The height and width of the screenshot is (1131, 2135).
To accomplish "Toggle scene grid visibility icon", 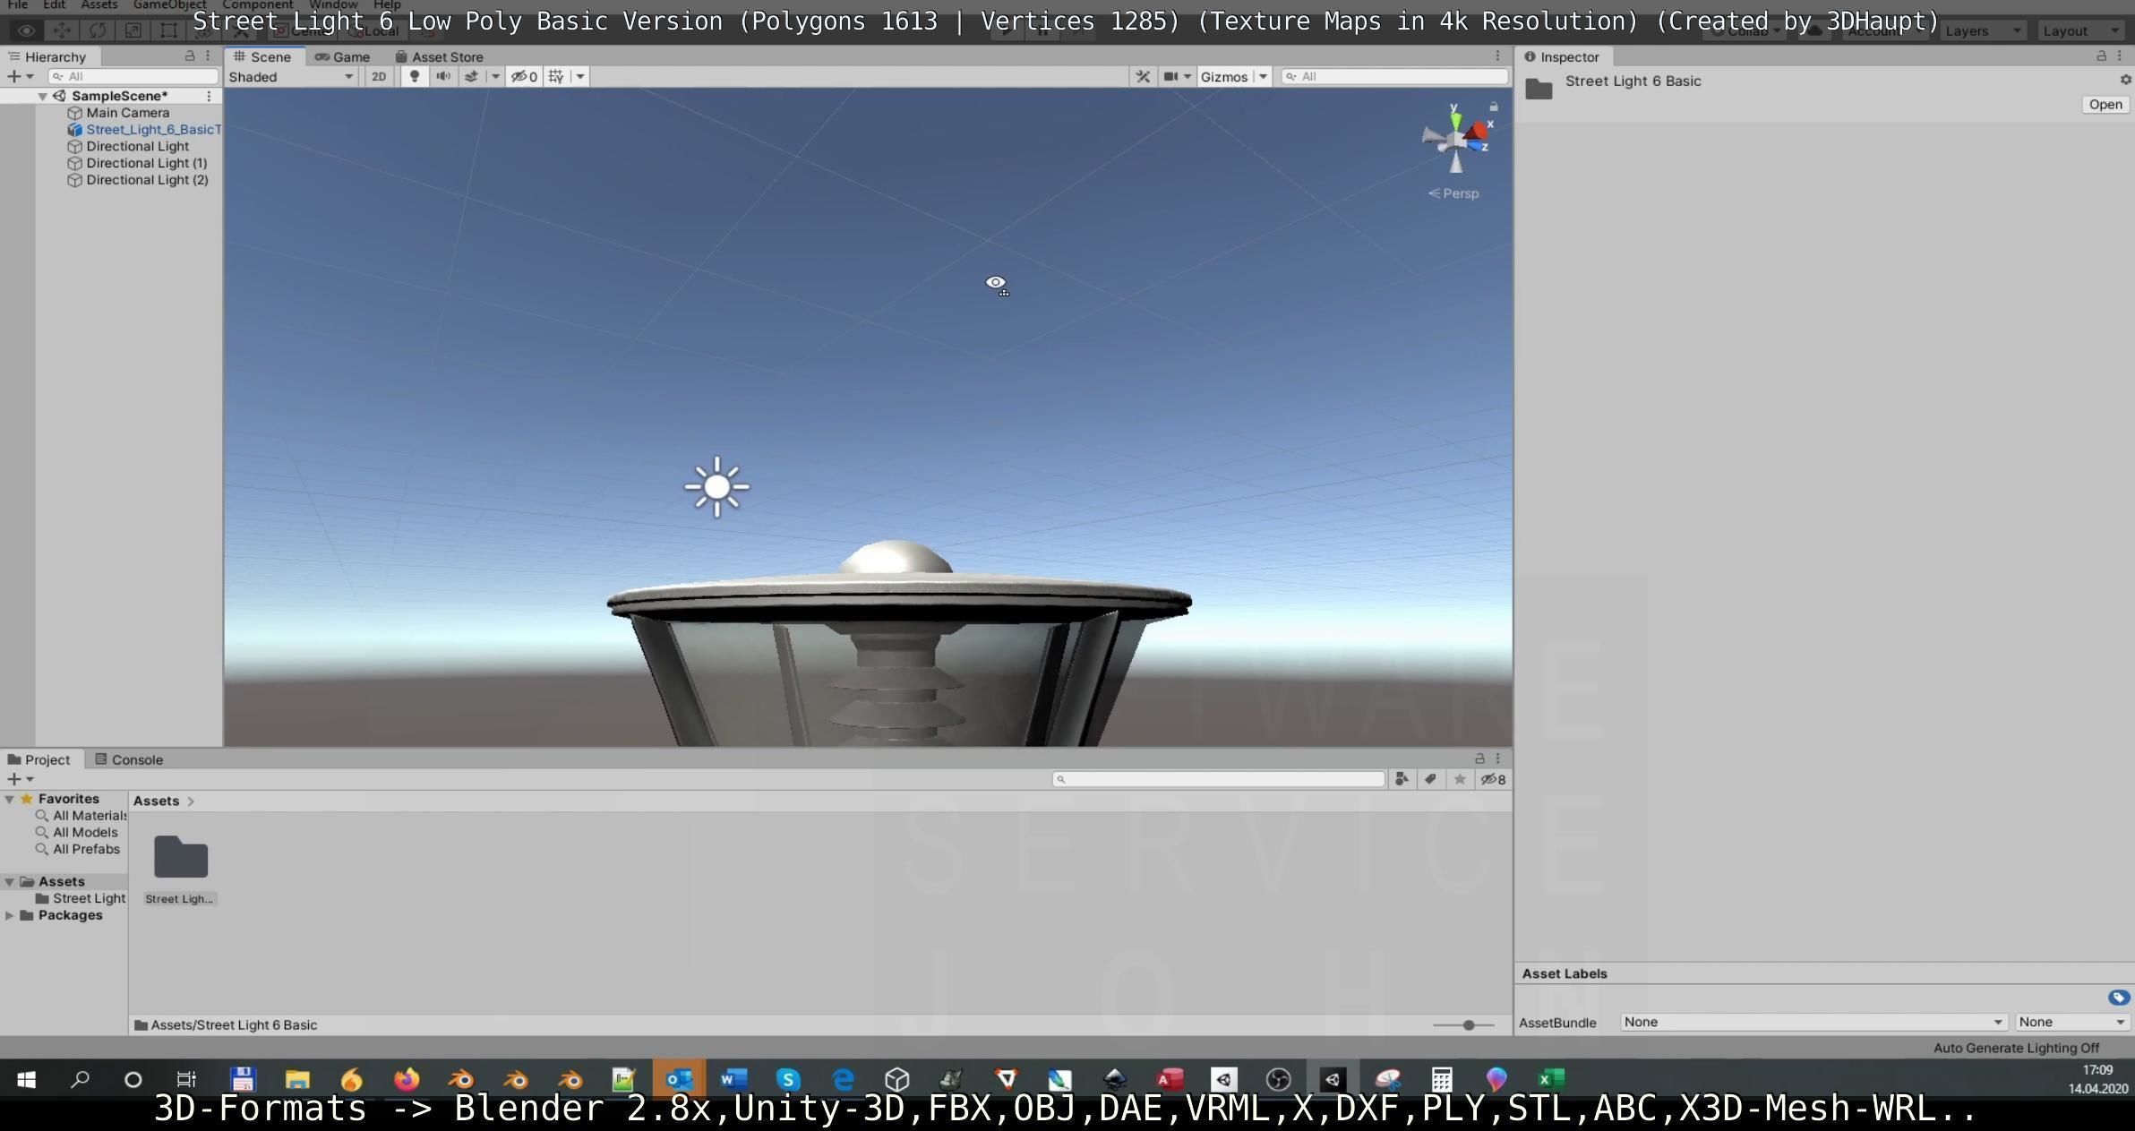I will click(556, 77).
